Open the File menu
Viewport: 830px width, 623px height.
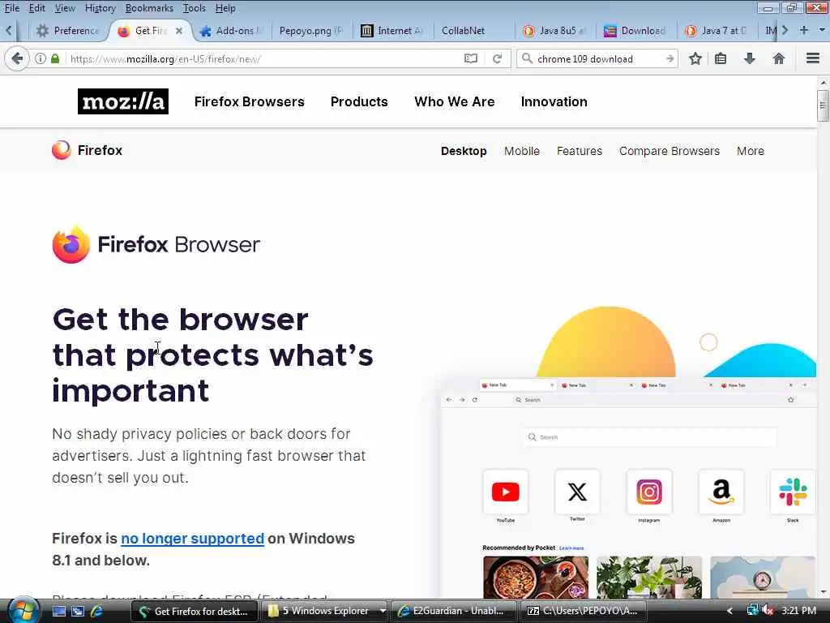pos(11,8)
